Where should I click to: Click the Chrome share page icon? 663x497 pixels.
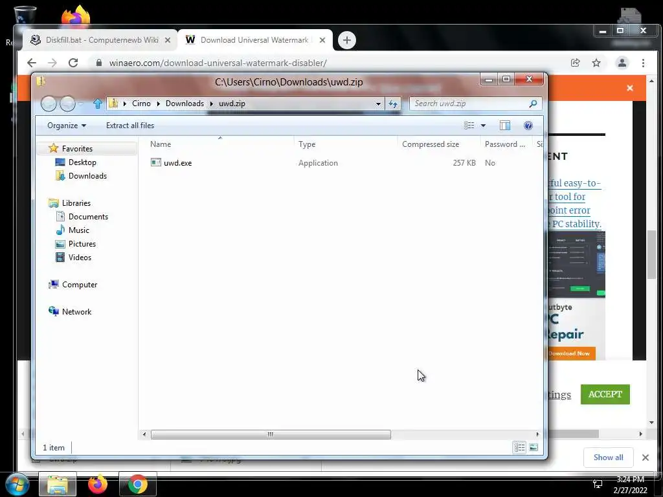click(x=575, y=63)
